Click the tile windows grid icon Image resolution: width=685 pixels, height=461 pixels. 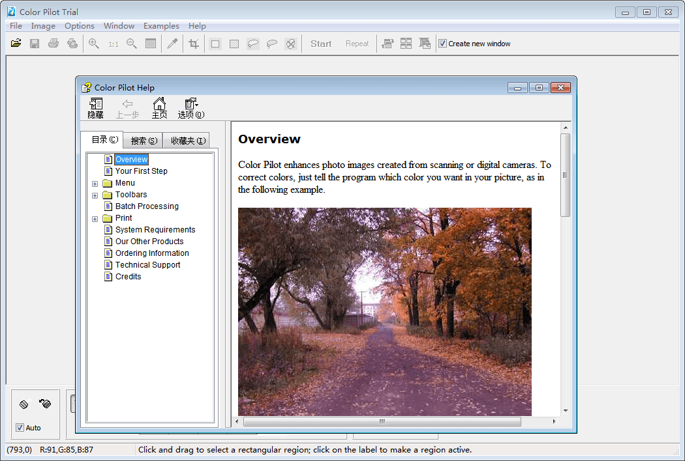[406, 44]
